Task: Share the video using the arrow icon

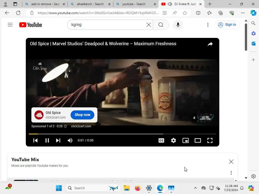Action: click(x=210, y=44)
